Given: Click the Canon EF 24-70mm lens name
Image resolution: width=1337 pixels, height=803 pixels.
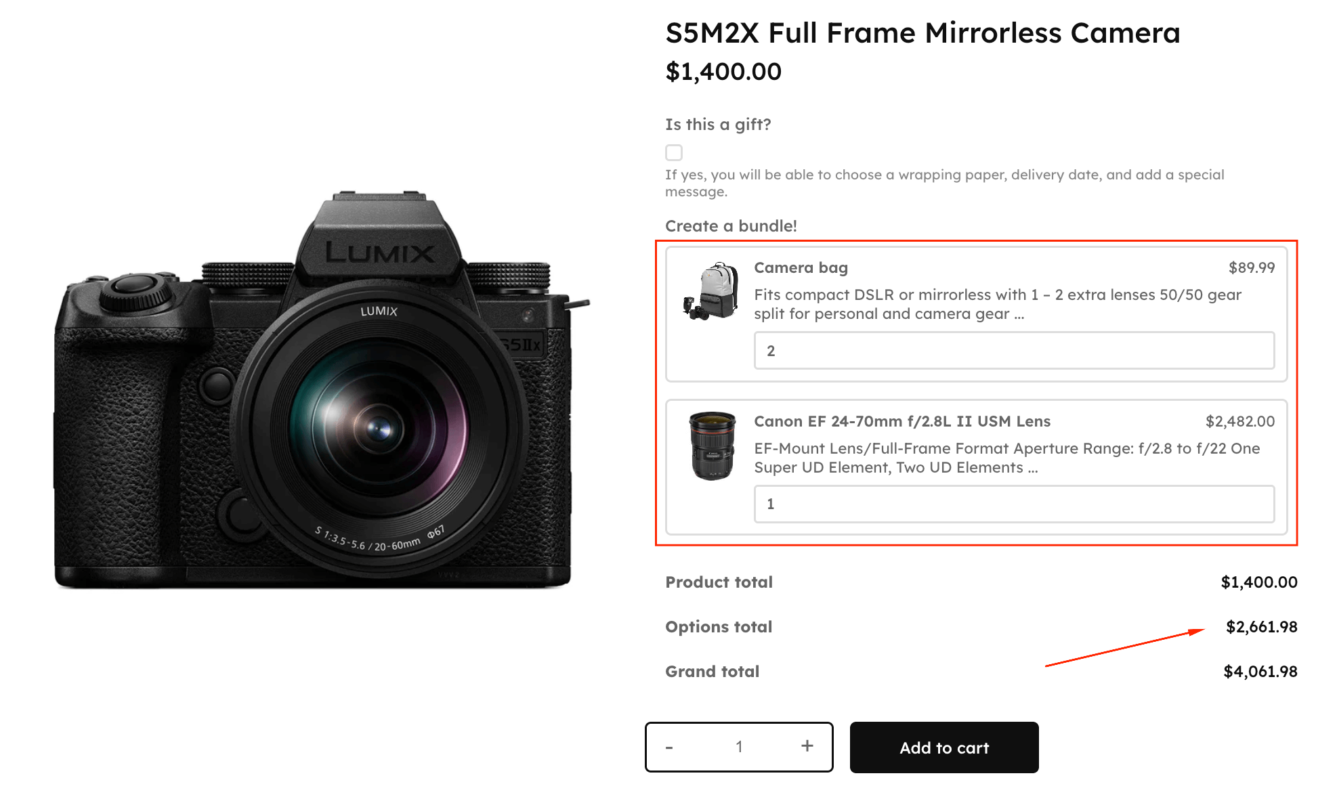Looking at the screenshot, I should pos(901,421).
